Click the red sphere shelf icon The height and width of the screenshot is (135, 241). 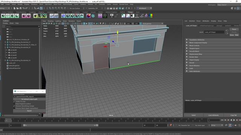coord(88,16)
